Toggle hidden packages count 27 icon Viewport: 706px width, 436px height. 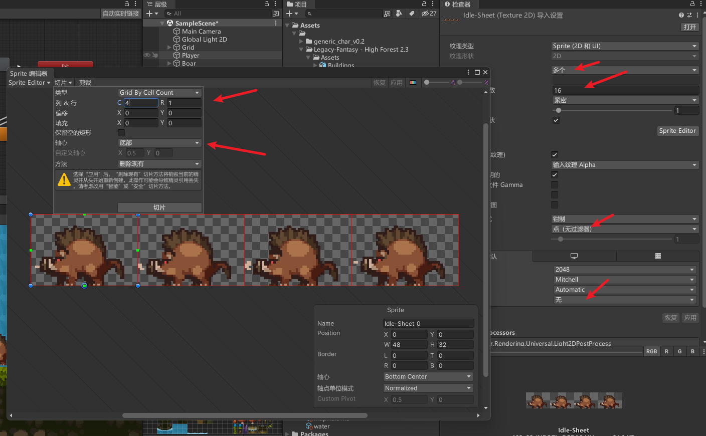pyautogui.click(x=429, y=14)
